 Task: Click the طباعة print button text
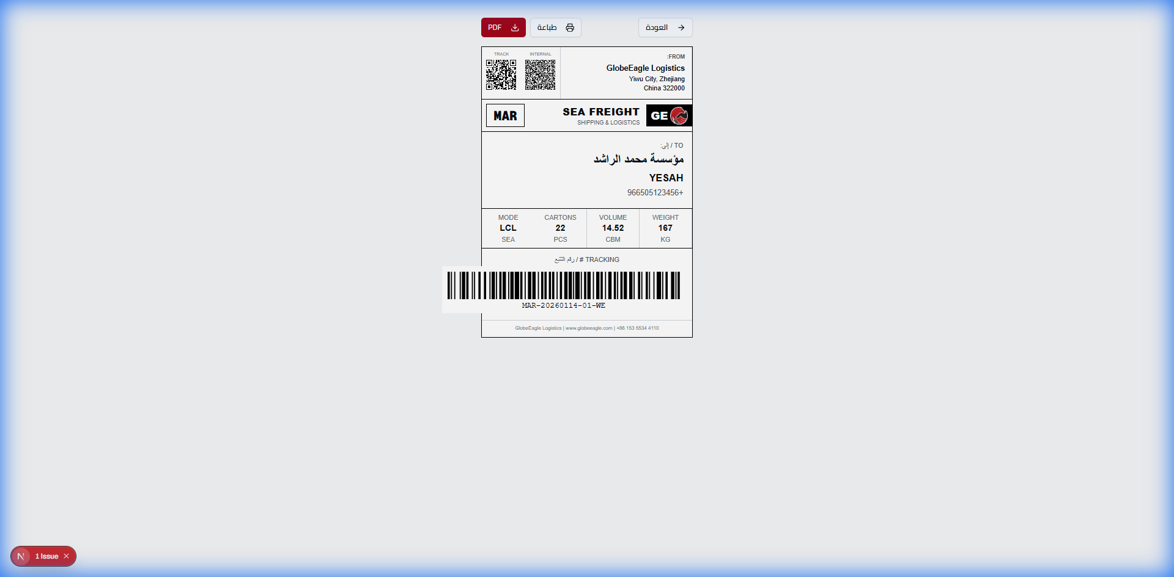[x=547, y=27]
